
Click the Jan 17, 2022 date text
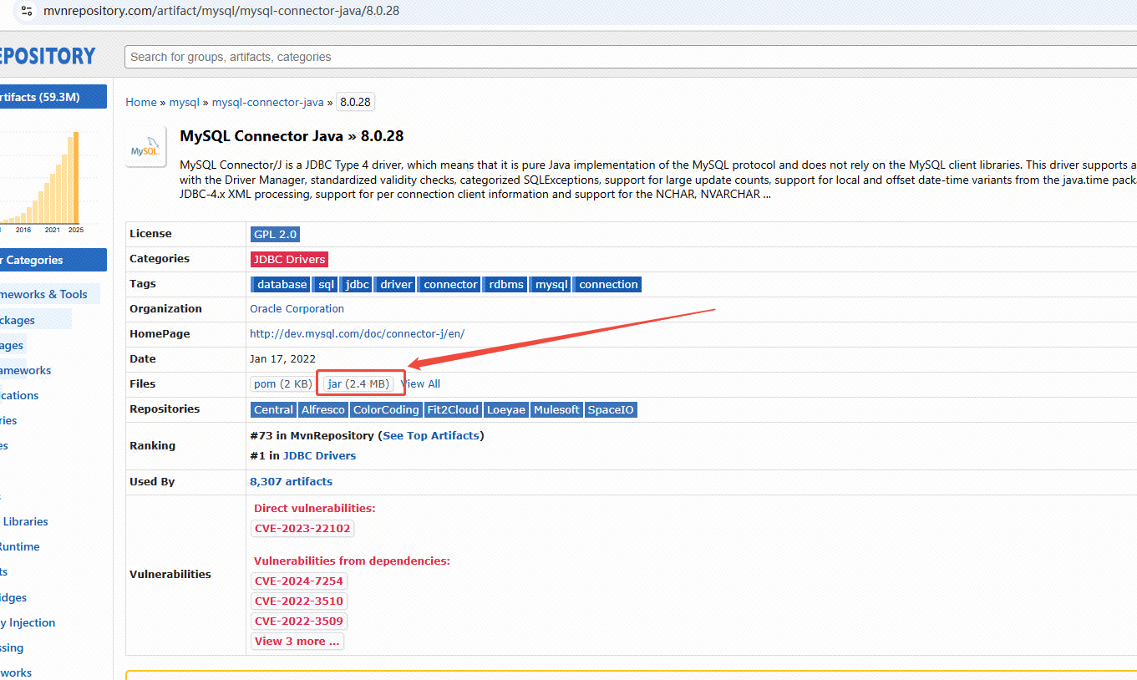[284, 358]
